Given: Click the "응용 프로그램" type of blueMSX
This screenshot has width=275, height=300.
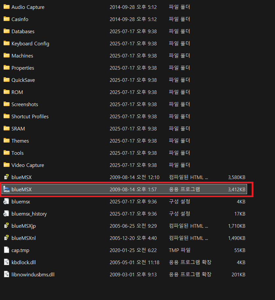Looking at the screenshot, I should click(184, 189).
